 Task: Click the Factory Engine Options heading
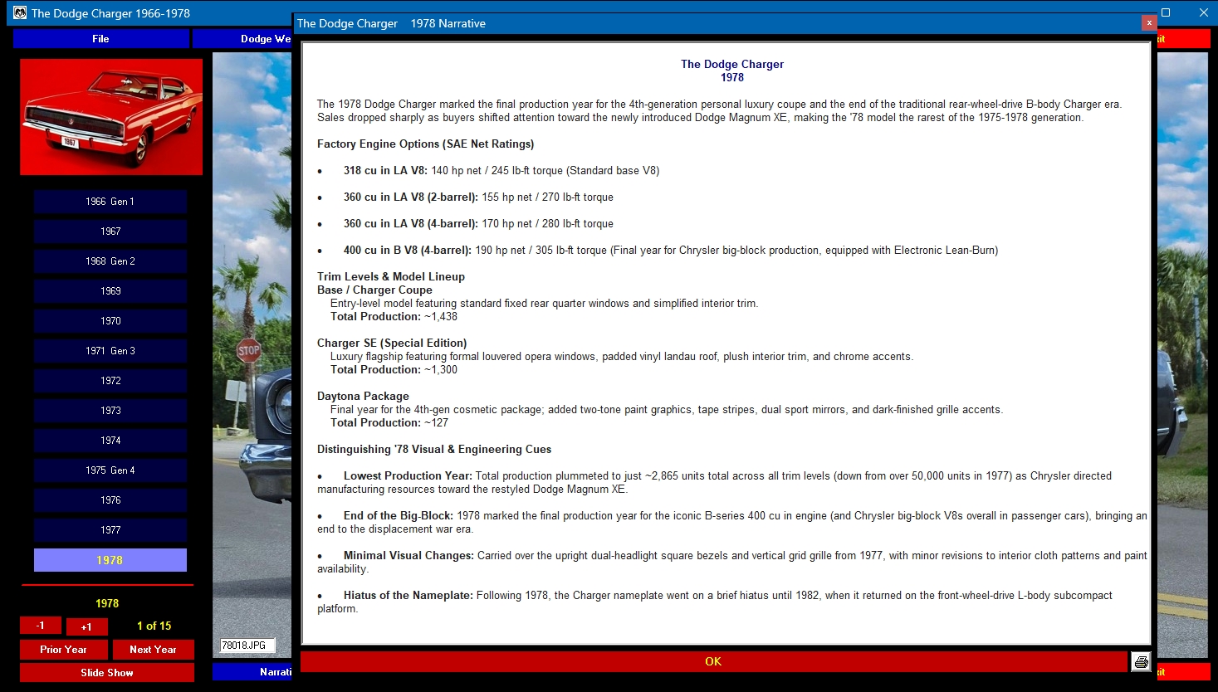point(425,144)
